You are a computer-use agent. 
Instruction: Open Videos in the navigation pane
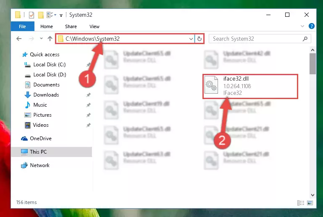[x=41, y=125]
